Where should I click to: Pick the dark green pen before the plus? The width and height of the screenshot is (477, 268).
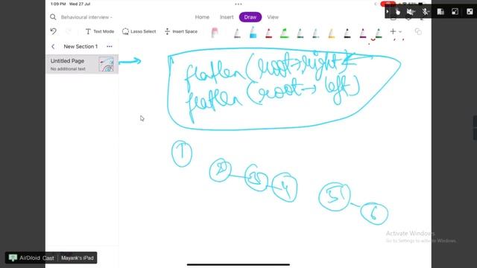click(x=379, y=33)
